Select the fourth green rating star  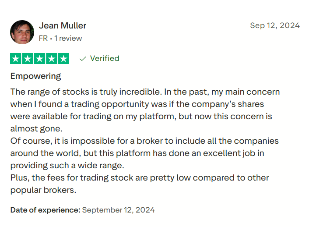coord(52,59)
